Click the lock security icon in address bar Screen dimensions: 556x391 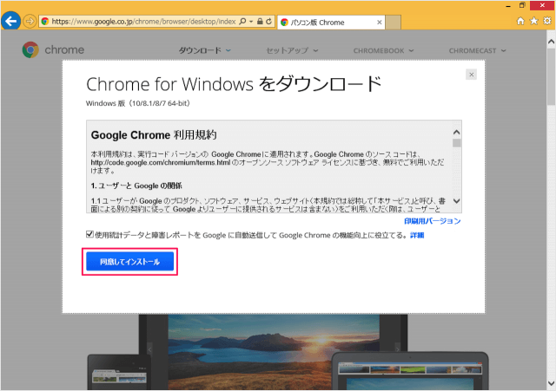pyautogui.click(x=260, y=22)
